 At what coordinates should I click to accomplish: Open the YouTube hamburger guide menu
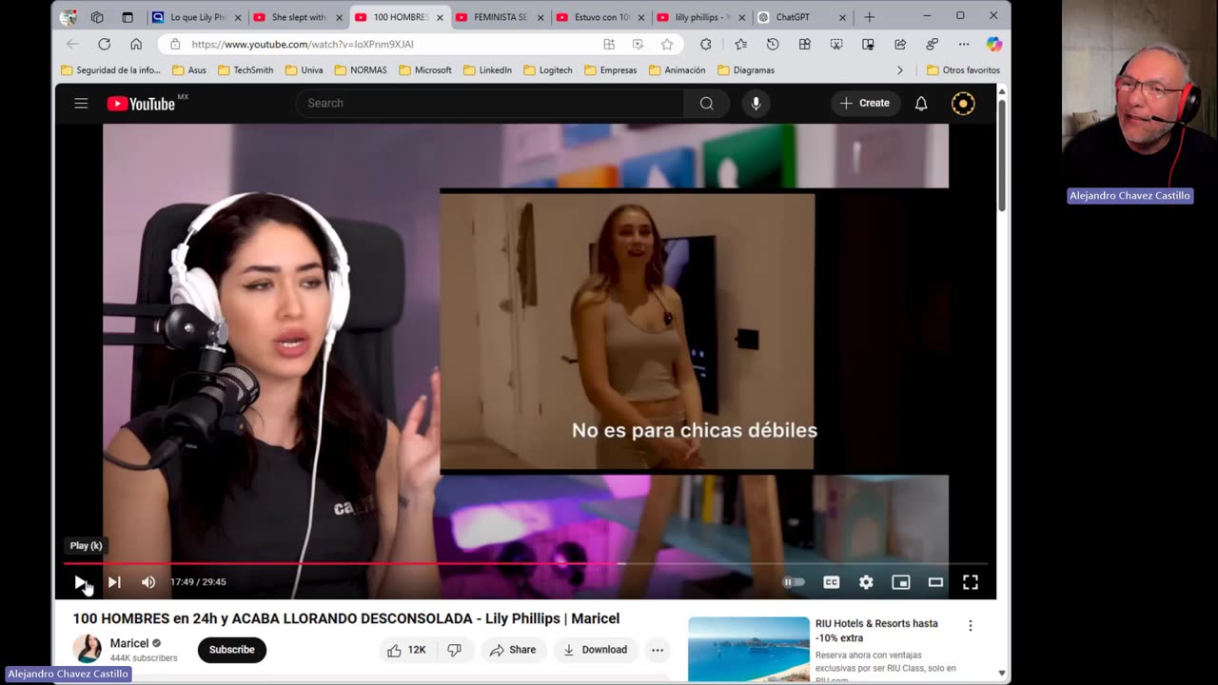click(x=81, y=104)
